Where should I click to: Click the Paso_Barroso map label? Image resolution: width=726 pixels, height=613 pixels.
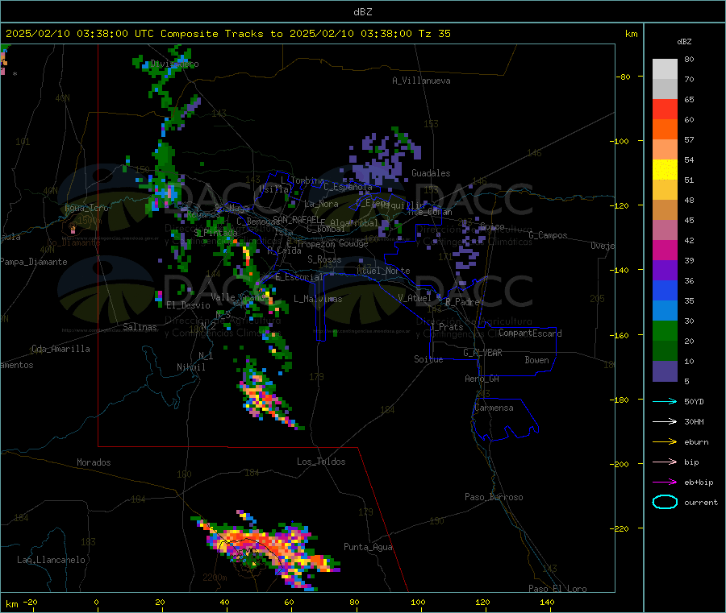pos(494,497)
